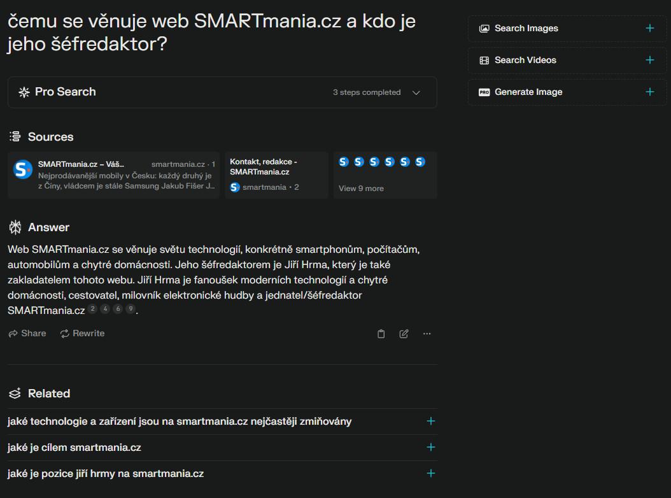Click "View 9 more" sources
Screen dimensions: 671x498
[x=361, y=189]
